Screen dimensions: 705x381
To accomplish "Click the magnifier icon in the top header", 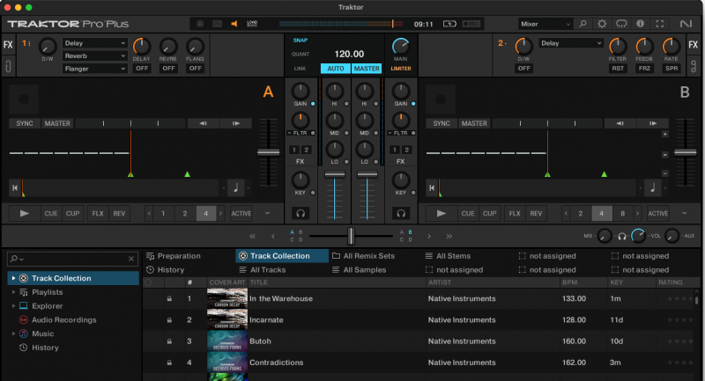I will (x=582, y=24).
